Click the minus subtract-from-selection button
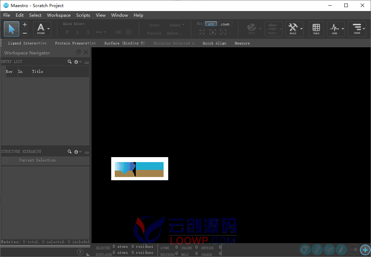Image resolution: width=371 pixels, height=257 pixels. pos(25,33)
